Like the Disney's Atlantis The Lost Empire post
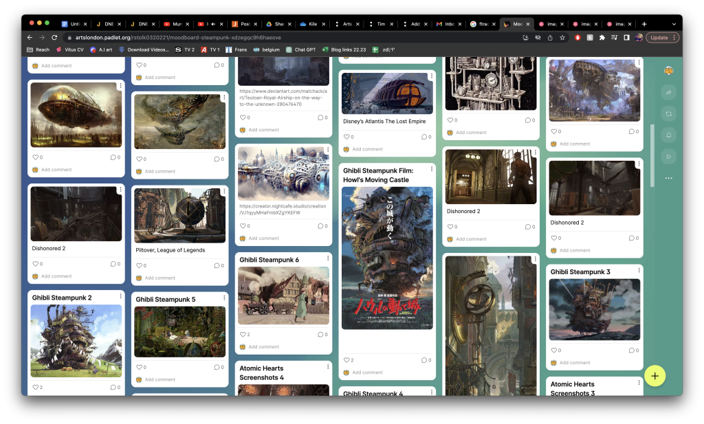This screenshot has width=704, height=424. (x=346, y=137)
